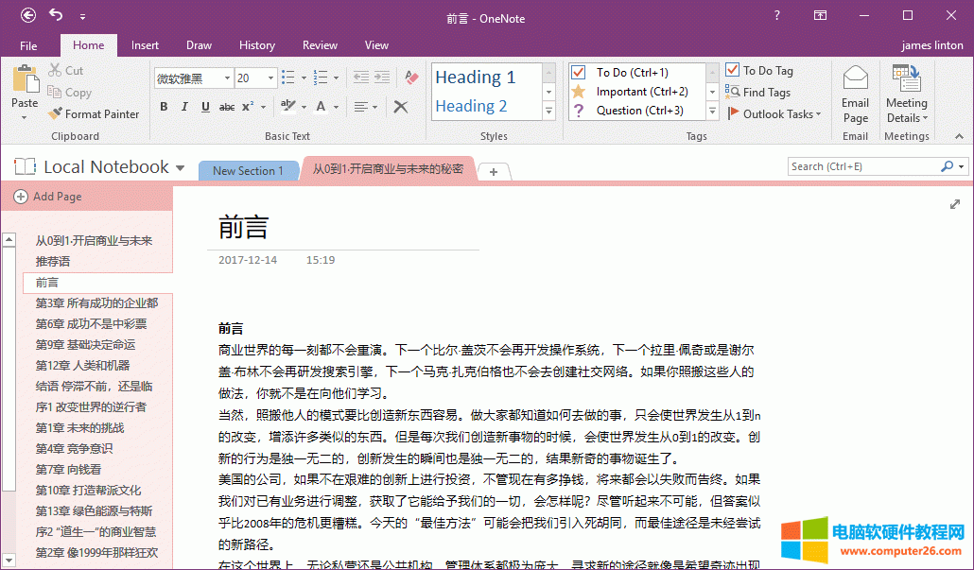Expand the Local Notebook dropdown
This screenshot has width=974, height=570.
coord(180,168)
